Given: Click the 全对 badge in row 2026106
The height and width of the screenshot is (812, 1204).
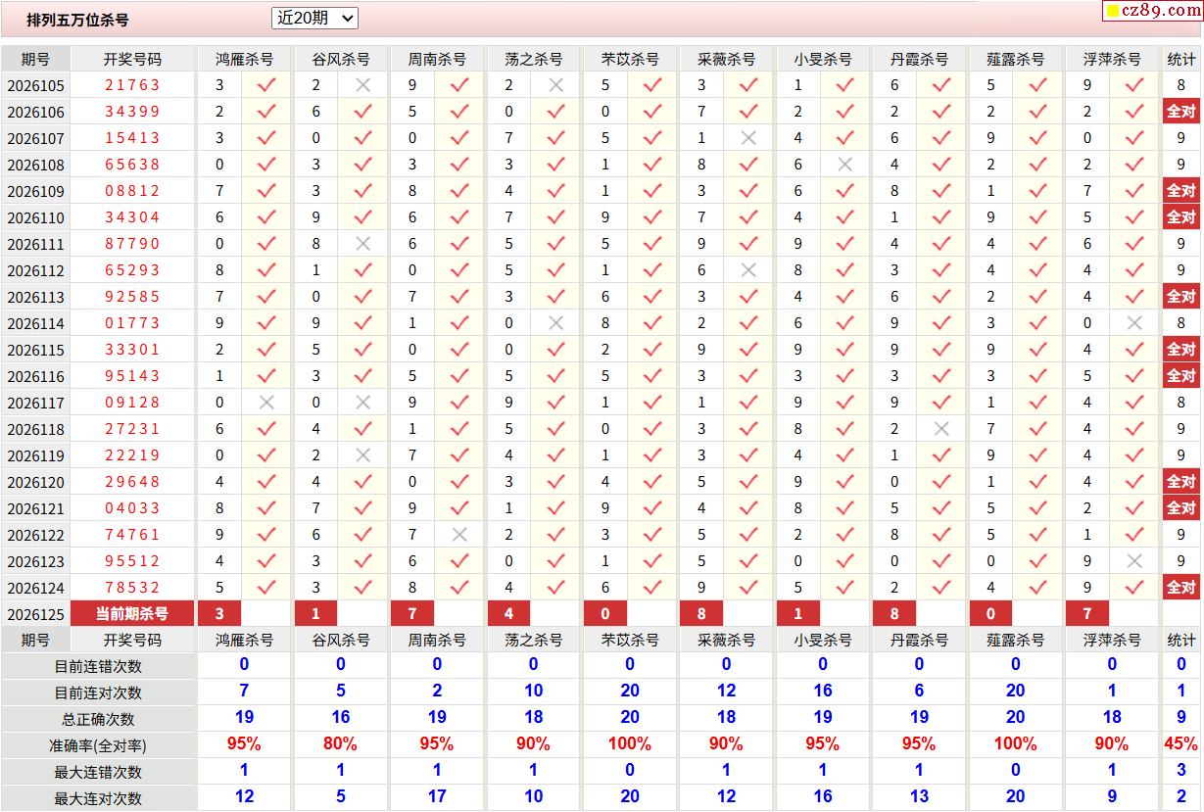Looking at the screenshot, I should (1180, 112).
